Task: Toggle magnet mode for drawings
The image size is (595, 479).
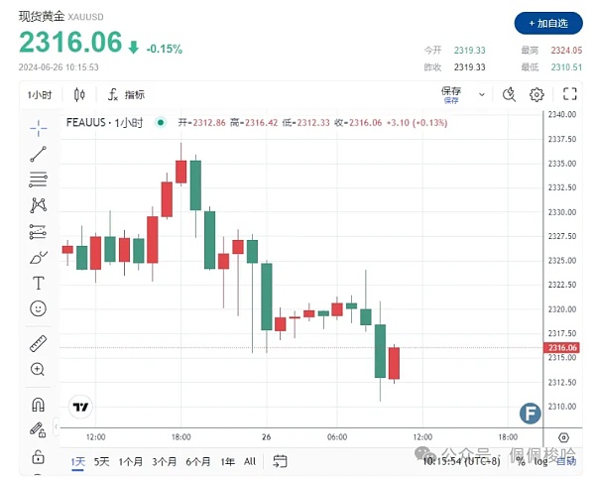Action: coord(38,405)
